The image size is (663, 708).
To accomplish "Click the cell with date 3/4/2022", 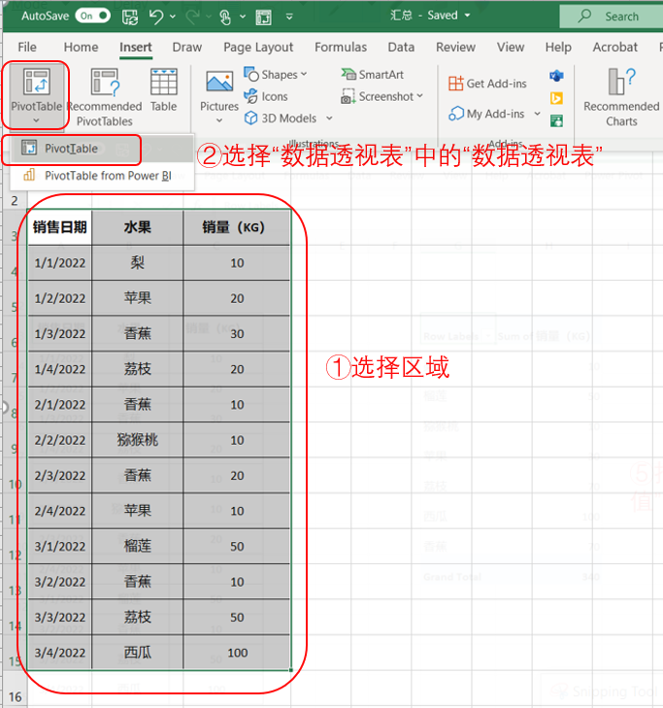I will [x=59, y=653].
